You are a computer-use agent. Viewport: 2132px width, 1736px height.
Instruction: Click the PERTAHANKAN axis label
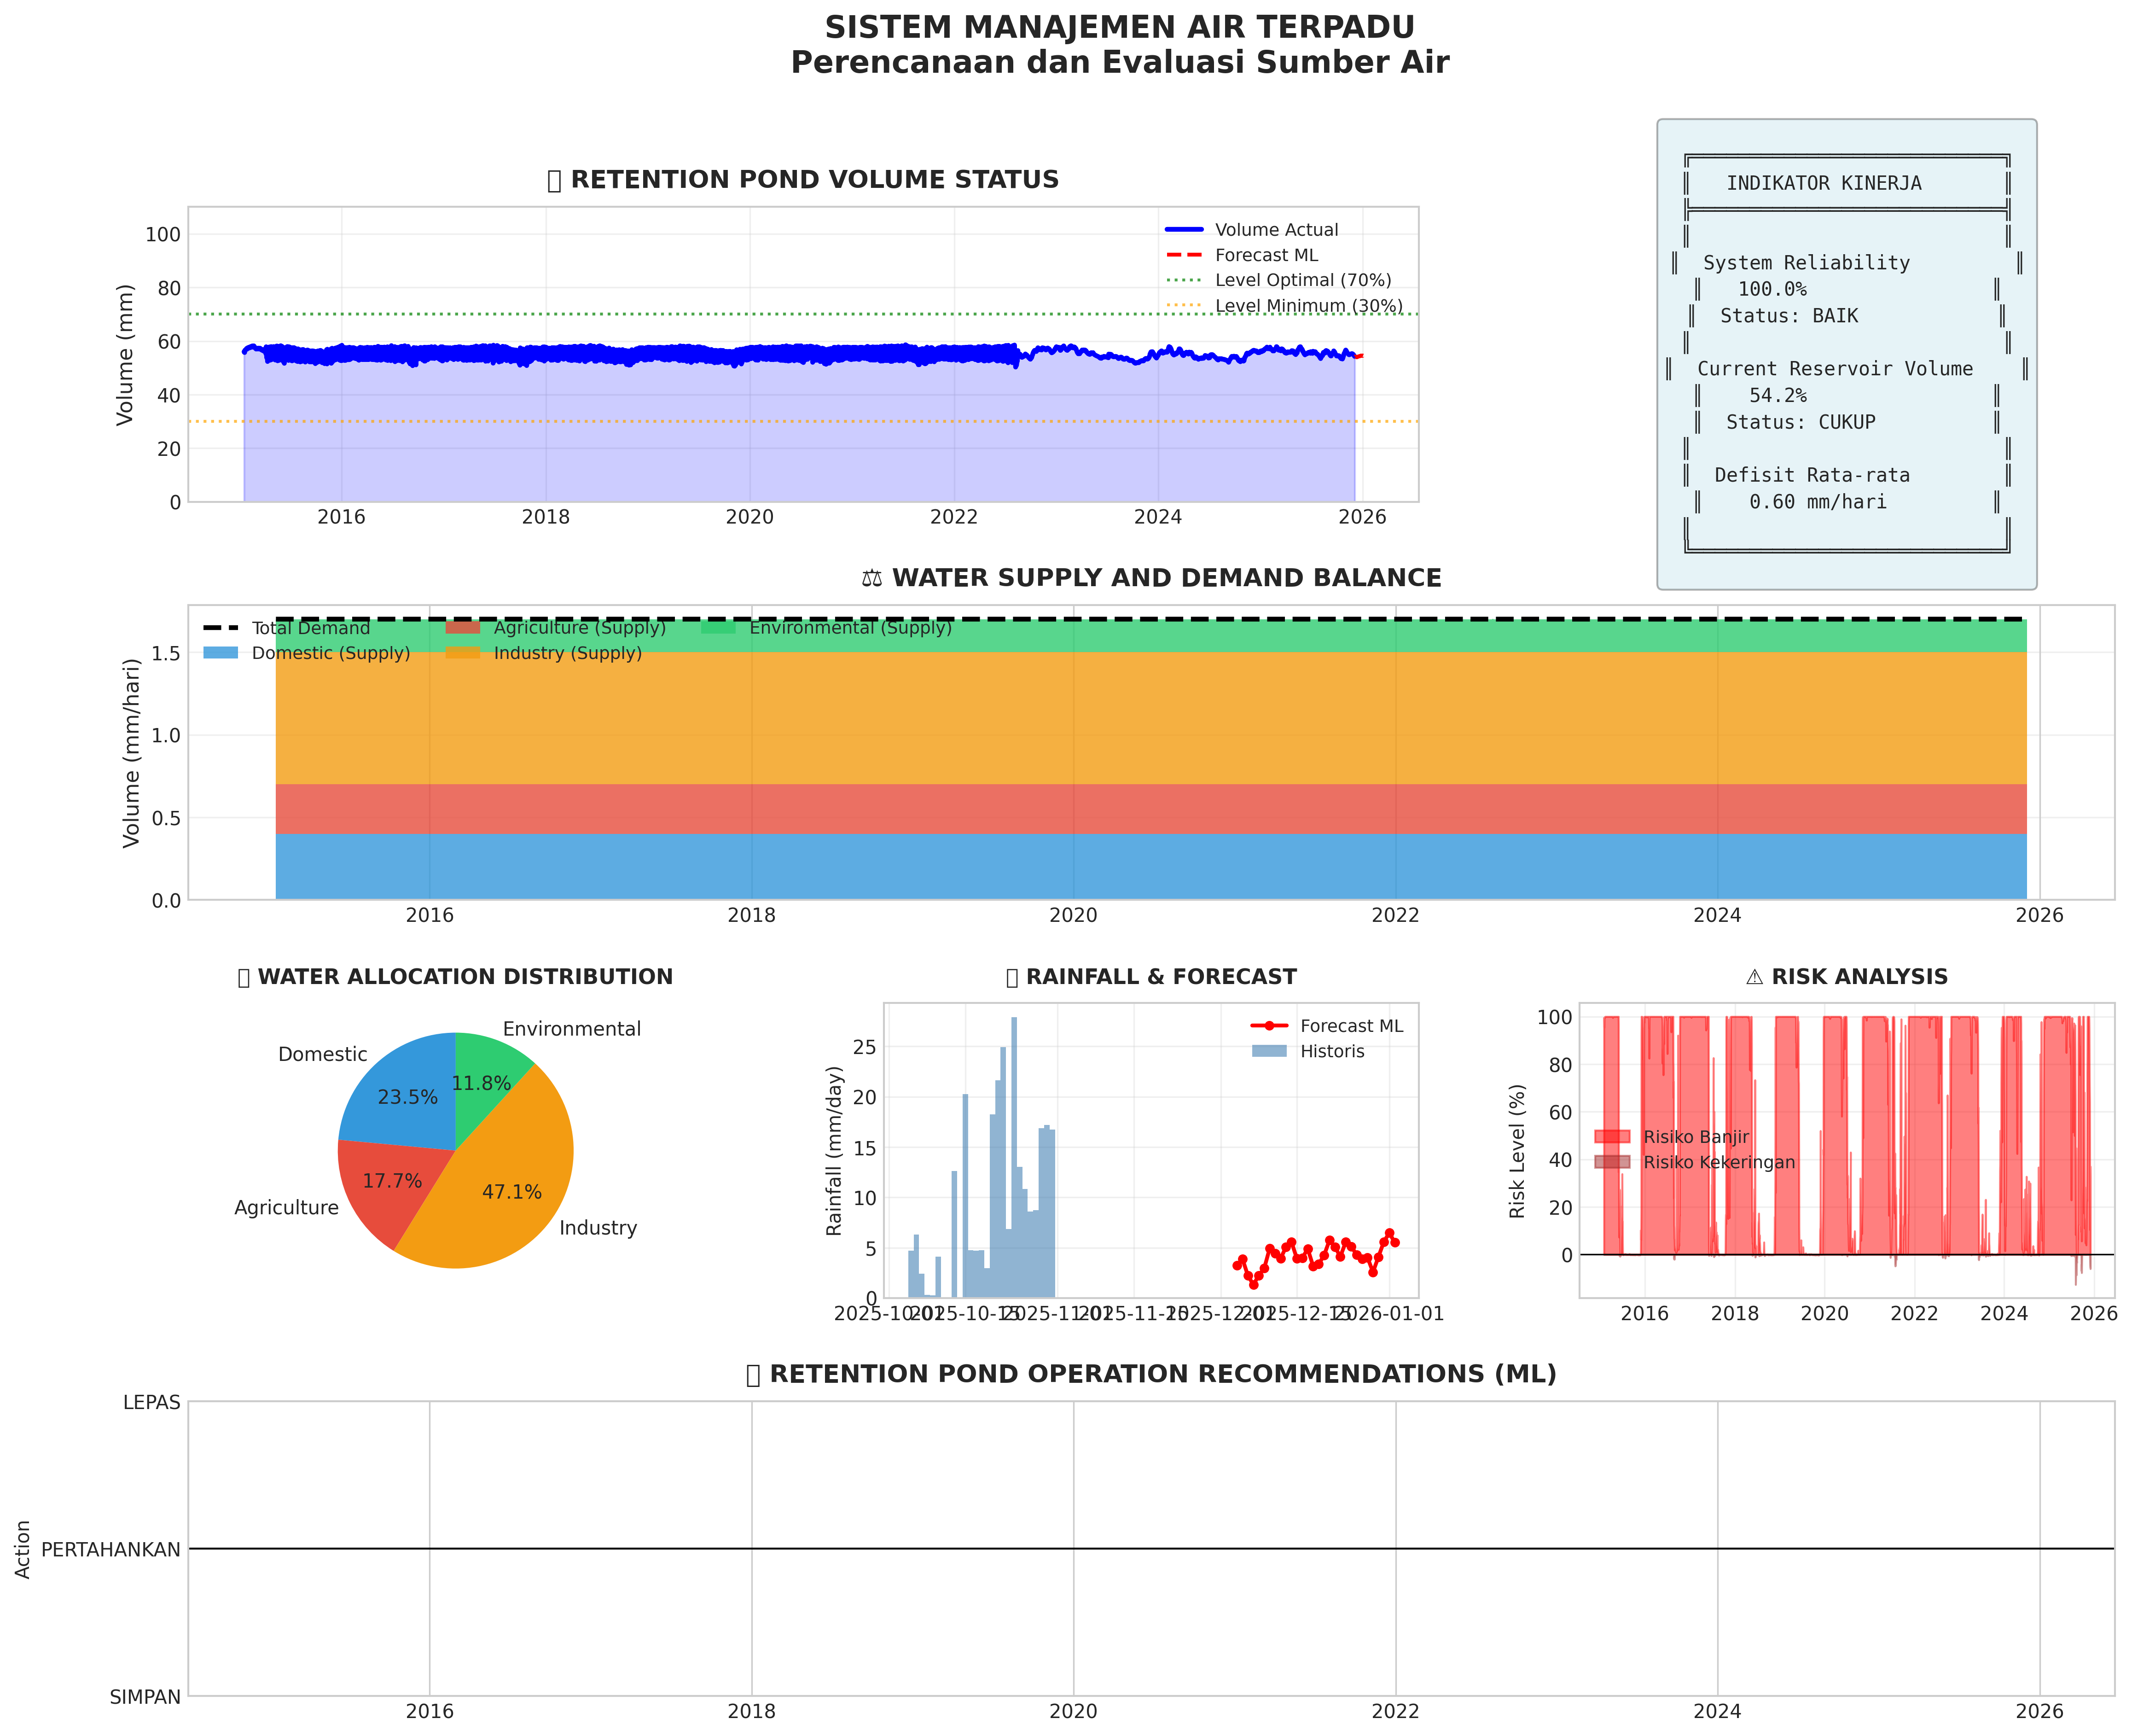coord(111,1549)
